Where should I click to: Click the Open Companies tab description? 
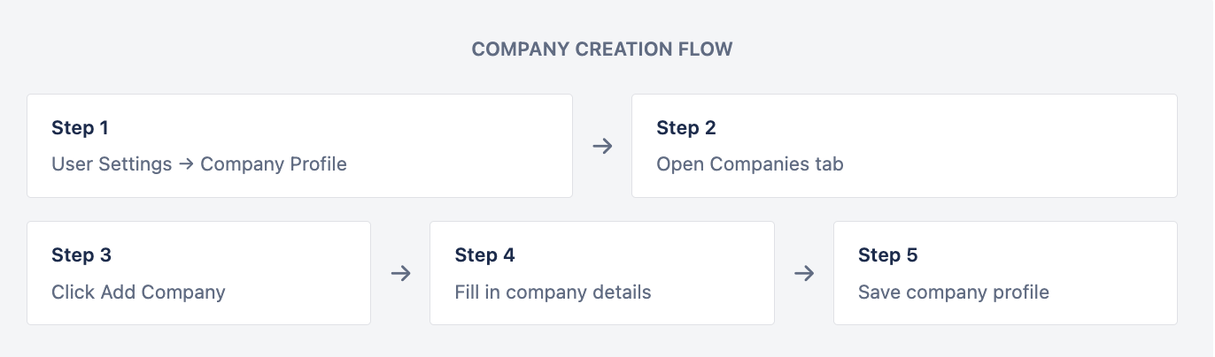click(x=750, y=164)
